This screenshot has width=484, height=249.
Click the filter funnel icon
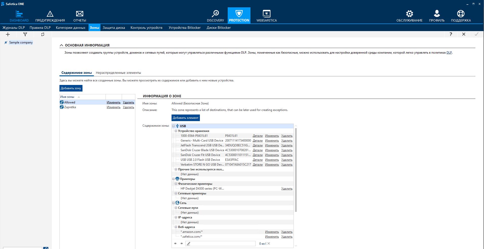(x=25, y=34)
